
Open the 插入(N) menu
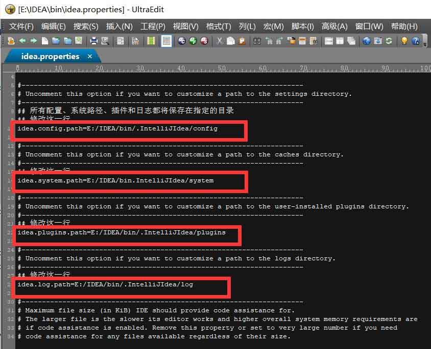[x=119, y=26]
